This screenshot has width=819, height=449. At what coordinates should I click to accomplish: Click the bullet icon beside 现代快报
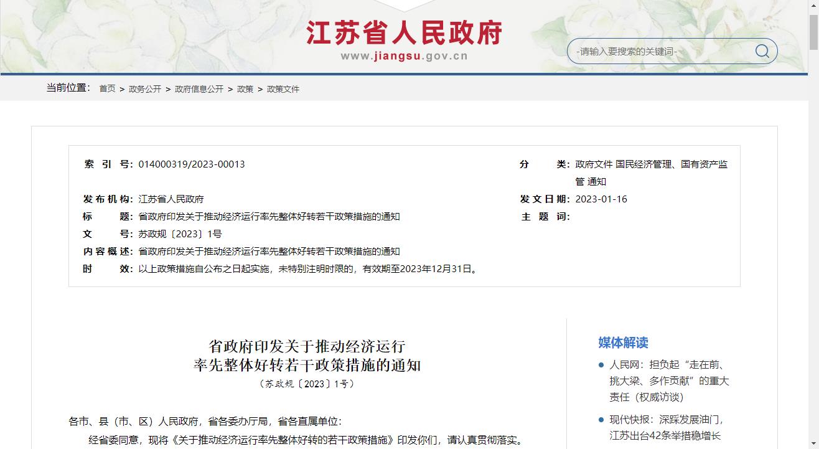601,420
